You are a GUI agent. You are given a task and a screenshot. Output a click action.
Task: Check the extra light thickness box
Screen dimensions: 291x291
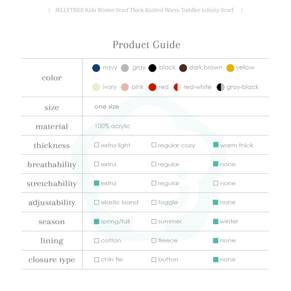point(97,145)
